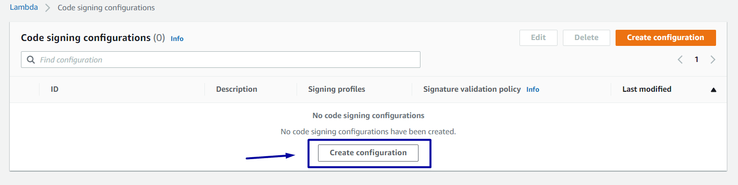Go to previous page with left chevron

tap(680, 60)
